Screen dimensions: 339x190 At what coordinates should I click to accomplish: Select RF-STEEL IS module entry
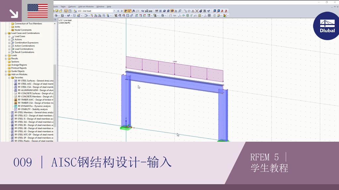[x=32, y=119]
